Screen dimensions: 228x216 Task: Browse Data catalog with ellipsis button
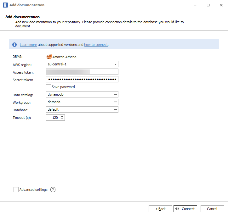[116, 94]
